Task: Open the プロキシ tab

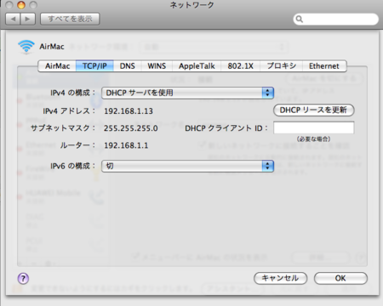Action: click(x=281, y=66)
